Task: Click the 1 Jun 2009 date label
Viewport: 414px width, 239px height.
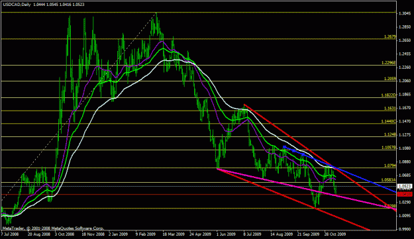Action: [x=226, y=234]
